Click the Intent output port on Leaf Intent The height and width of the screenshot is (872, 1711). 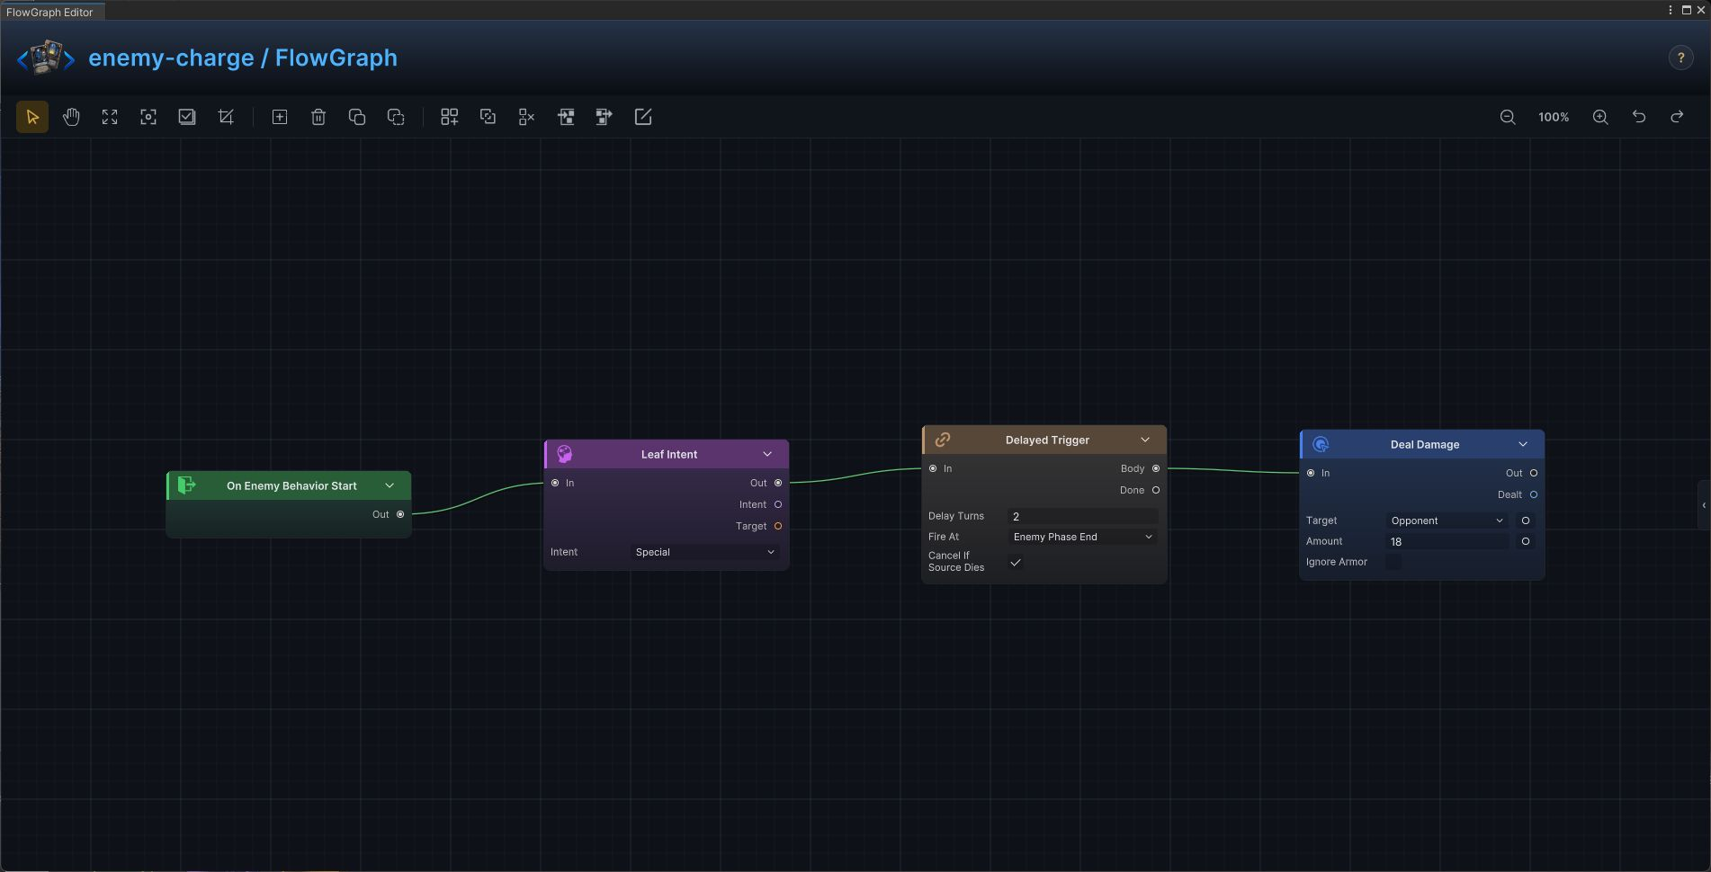[x=778, y=504]
